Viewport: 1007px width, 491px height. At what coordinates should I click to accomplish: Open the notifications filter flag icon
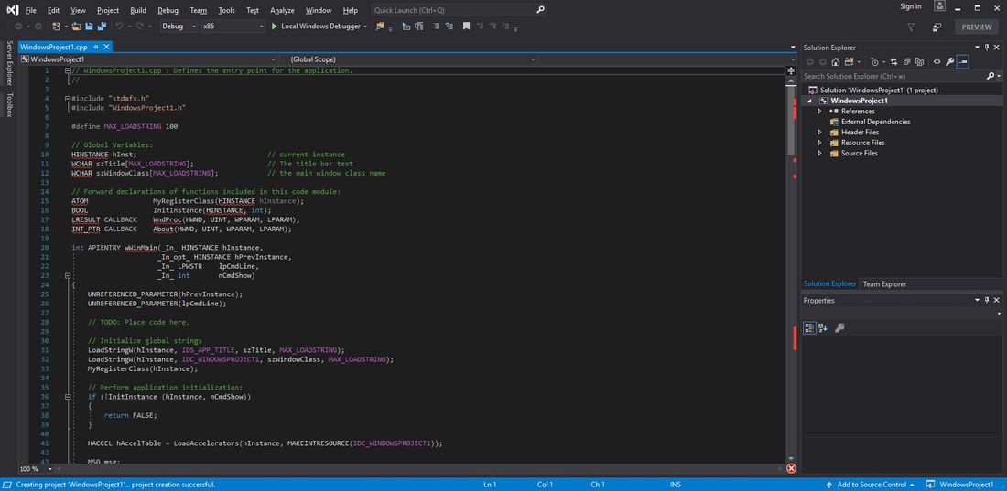click(910, 27)
